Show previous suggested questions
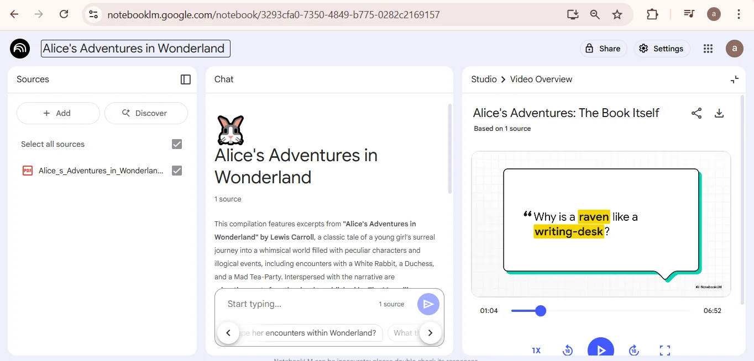Image resolution: width=754 pixels, height=361 pixels. click(228, 333)
